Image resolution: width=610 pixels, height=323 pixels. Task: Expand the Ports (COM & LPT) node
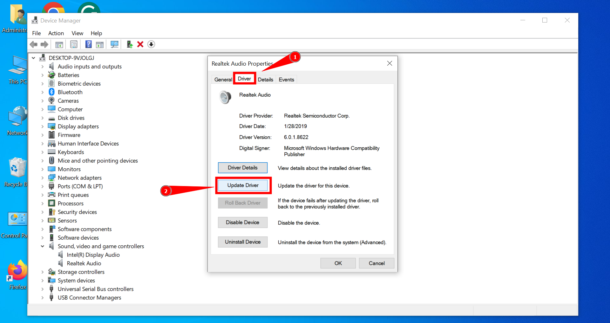(x=43, y=186)
